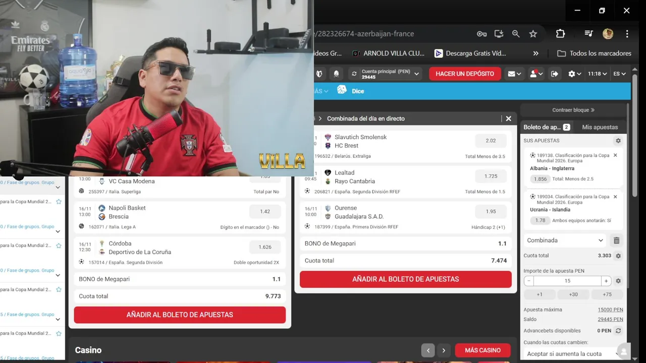
Task: Click HACER UN DEPÓSITO button
Action: [x=465, y=74]
